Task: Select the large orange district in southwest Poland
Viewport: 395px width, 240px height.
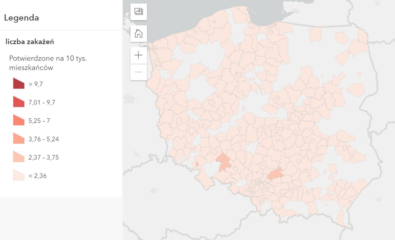Action: [223, 162]
